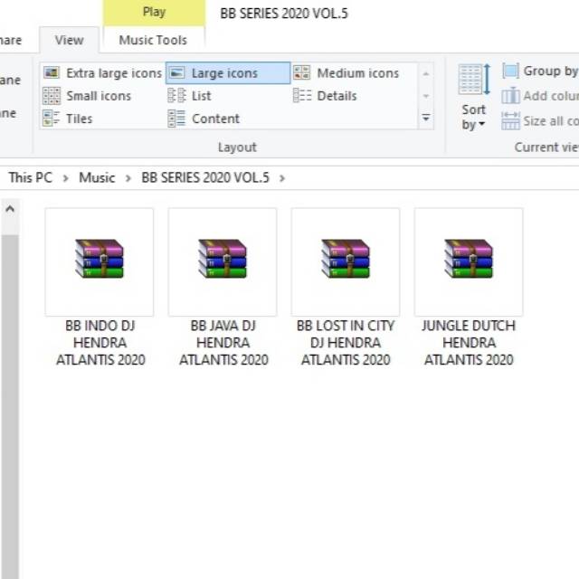The height and width of the screenshot is (579, 579).
Task: Select JUNGLE DUTCH HENDRA ATLANTIS archive
Action: [x=469, y=288]
